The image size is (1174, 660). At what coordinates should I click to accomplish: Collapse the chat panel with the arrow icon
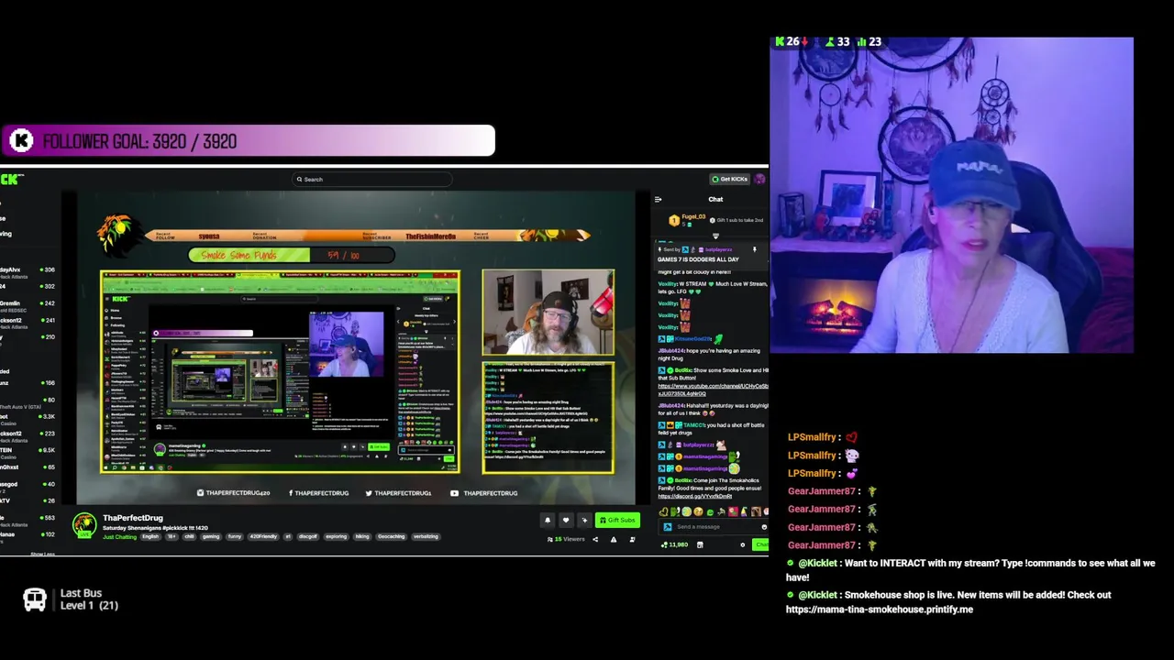click(658, 199)
